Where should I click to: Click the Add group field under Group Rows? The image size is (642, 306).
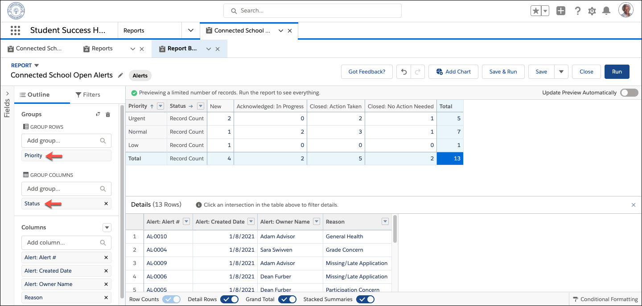click(x=66, y=141)
